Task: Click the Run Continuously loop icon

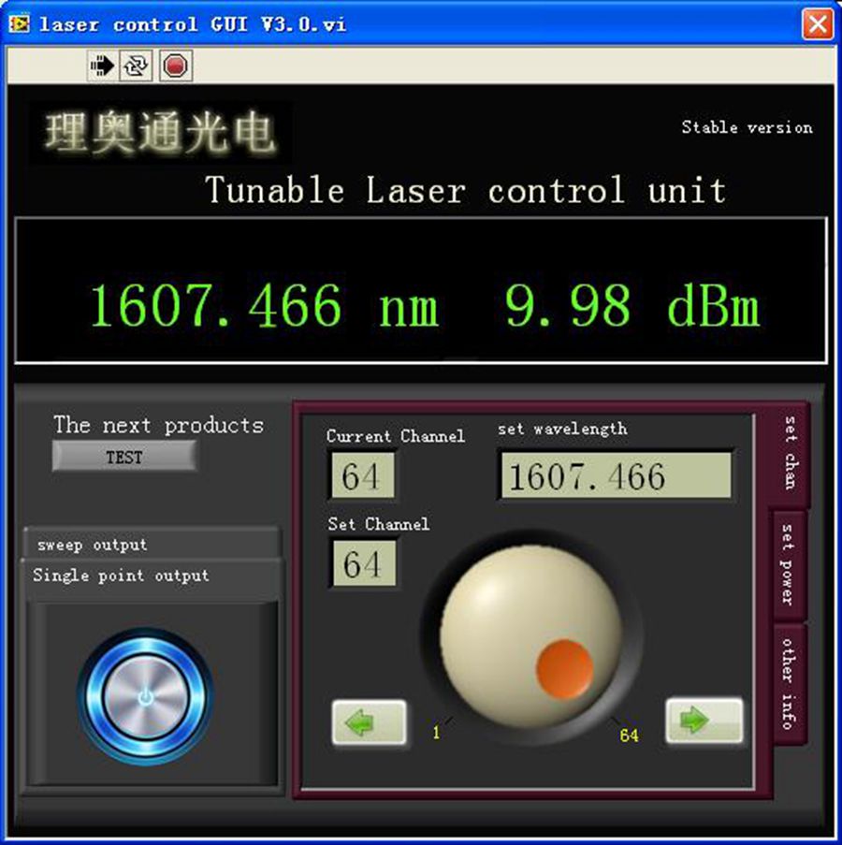Action: (x=137, y=66)
